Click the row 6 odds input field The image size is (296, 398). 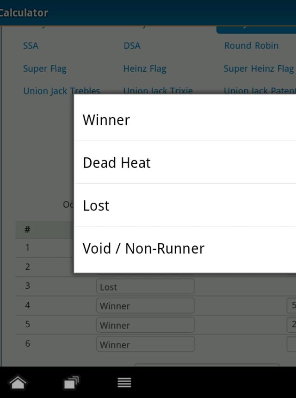[291, 344]
